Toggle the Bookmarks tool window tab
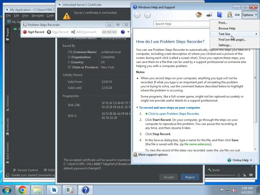260x195 pixels. pyautogui.click(x=7, y=127)
